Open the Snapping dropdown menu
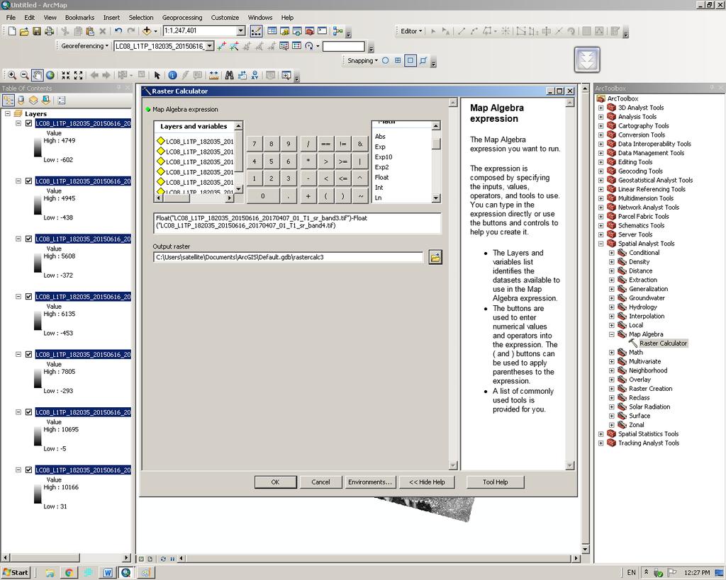 pyautogui.click(x=362, y=61)
